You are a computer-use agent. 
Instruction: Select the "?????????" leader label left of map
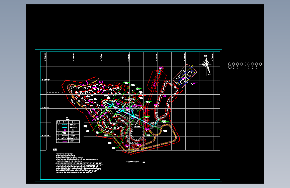click(x=52, y=93)
